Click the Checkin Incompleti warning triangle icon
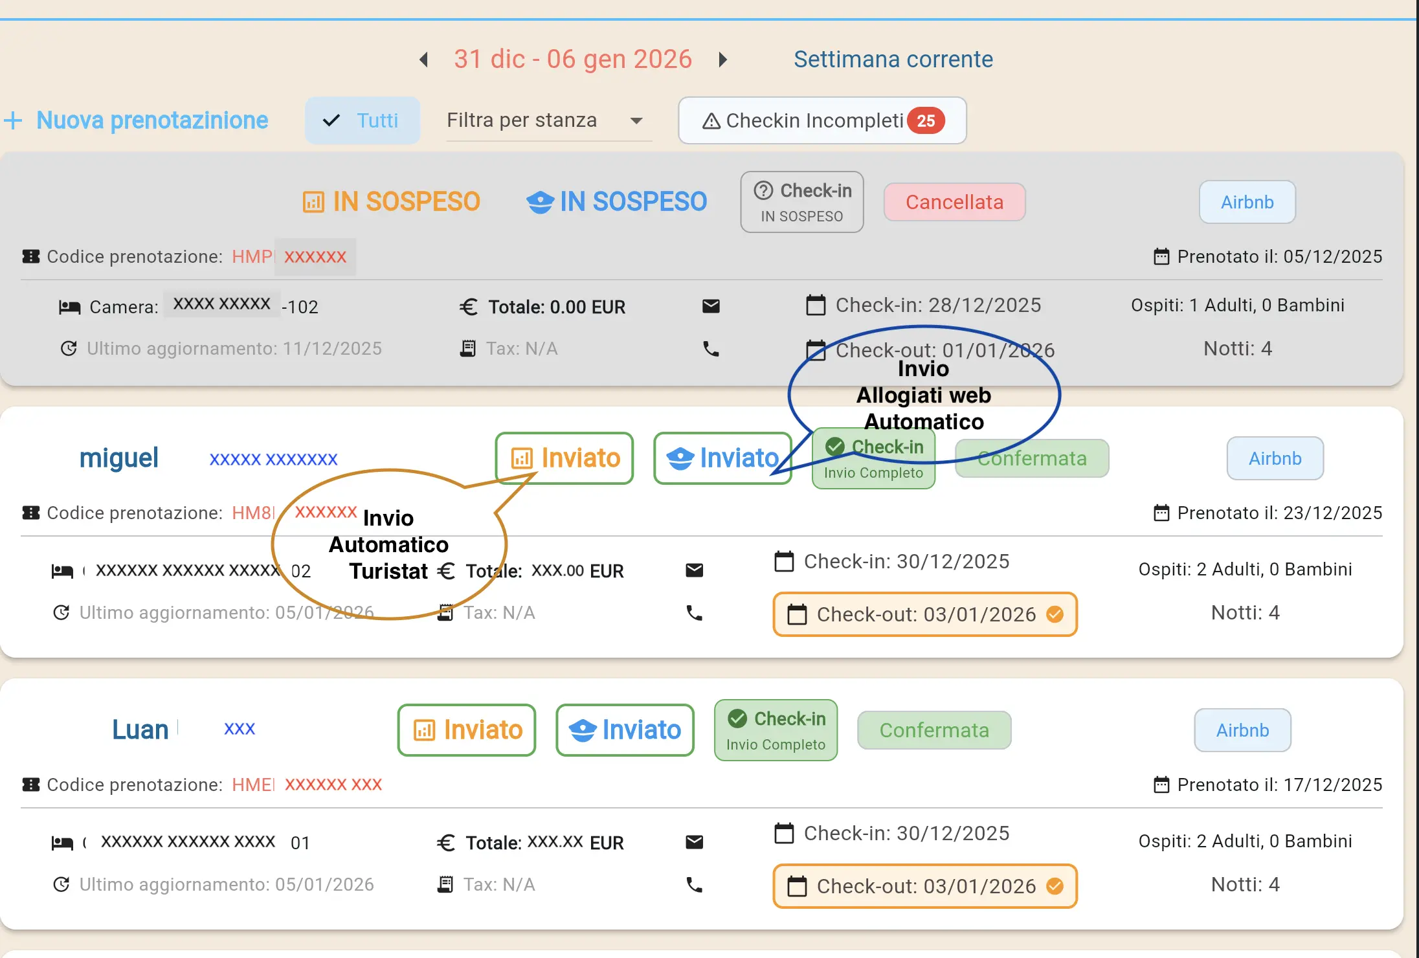The height and width of the screenshot is (958, 1419). tap(711, 121)
